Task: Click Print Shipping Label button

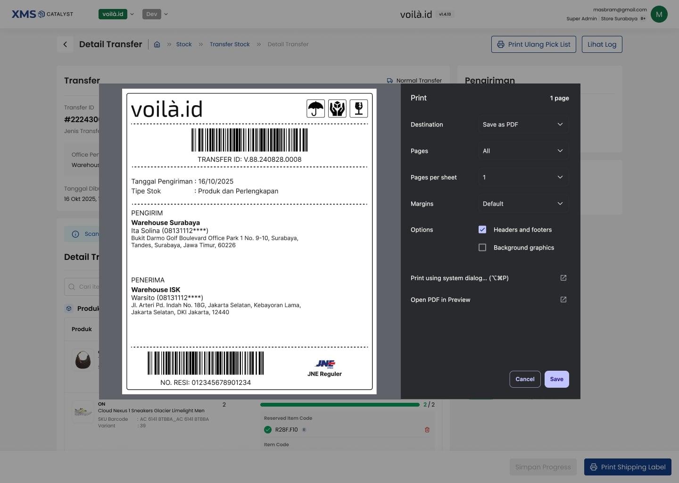Action: point(628,467)
